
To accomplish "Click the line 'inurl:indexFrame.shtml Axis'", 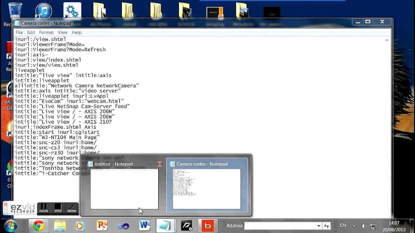I will tap(55, 127).
